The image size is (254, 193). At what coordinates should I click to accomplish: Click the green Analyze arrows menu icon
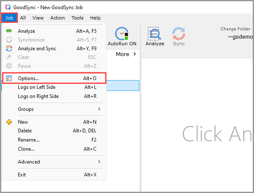pyautogui.click(x=9, y=31)
